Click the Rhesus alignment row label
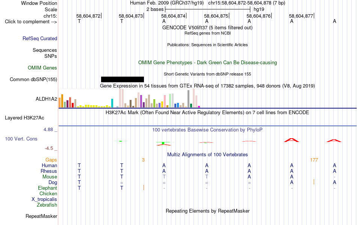The height and width of the screenshot is (225, 357). 49,171
